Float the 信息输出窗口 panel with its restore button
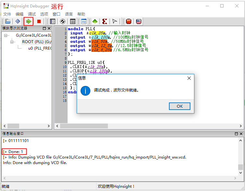245x191 pixels. pyautogui.click(x=236, y=134)
